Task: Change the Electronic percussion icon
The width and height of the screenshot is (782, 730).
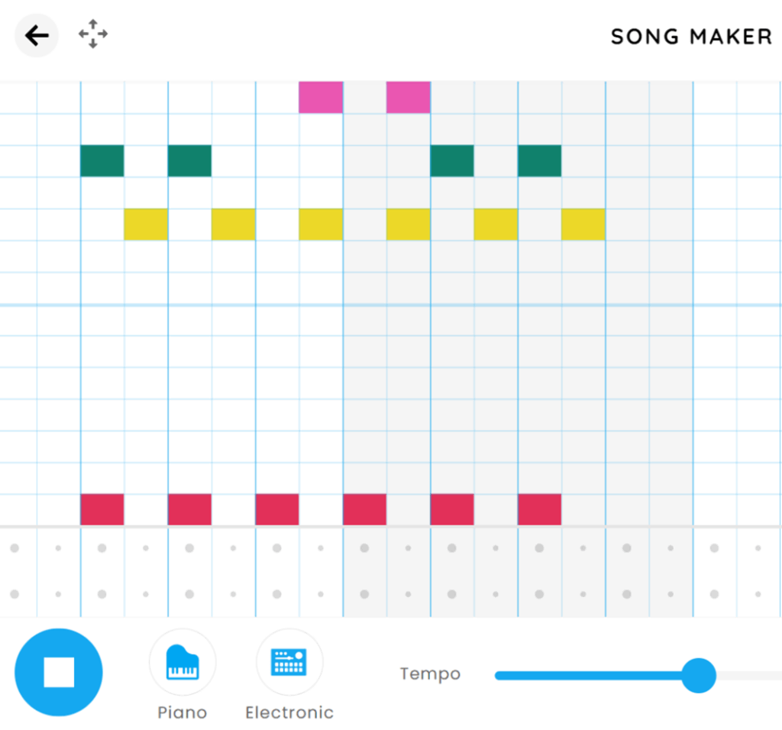Action: pos(289,662)
